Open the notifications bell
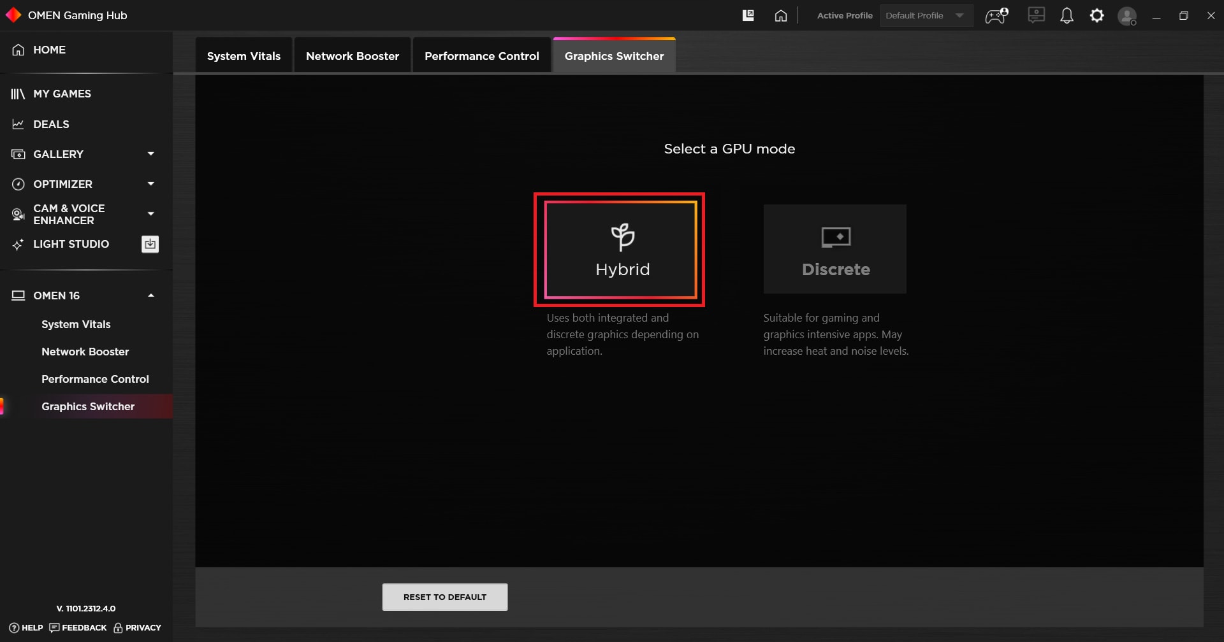Screen dimensions: 1224x642 pos(1067,15)
